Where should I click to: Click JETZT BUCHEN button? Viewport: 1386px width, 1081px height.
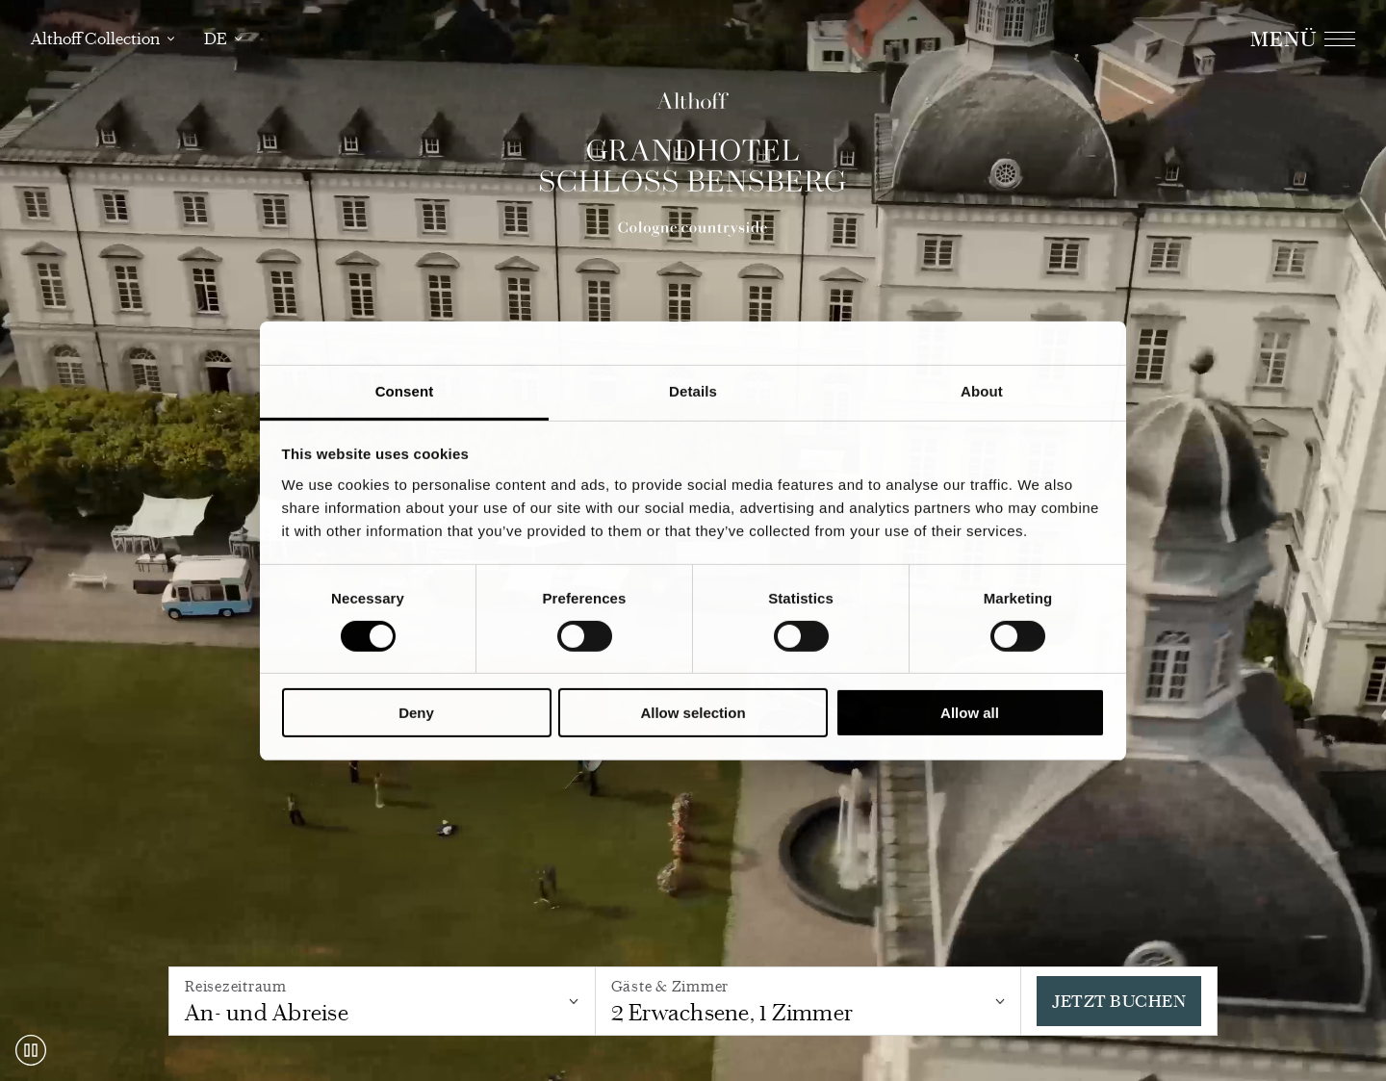(x=1118, y=1001)
